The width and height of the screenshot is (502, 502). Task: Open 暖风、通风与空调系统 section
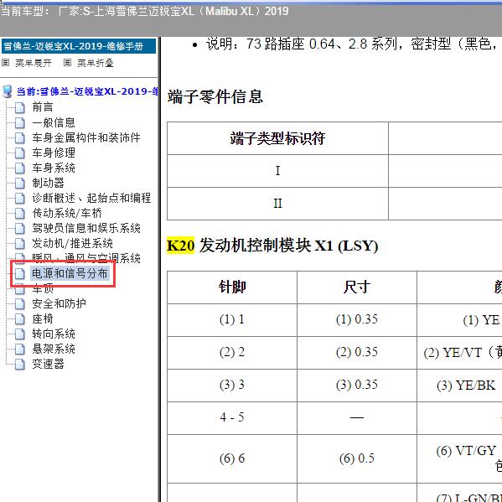tap(86, 258)
